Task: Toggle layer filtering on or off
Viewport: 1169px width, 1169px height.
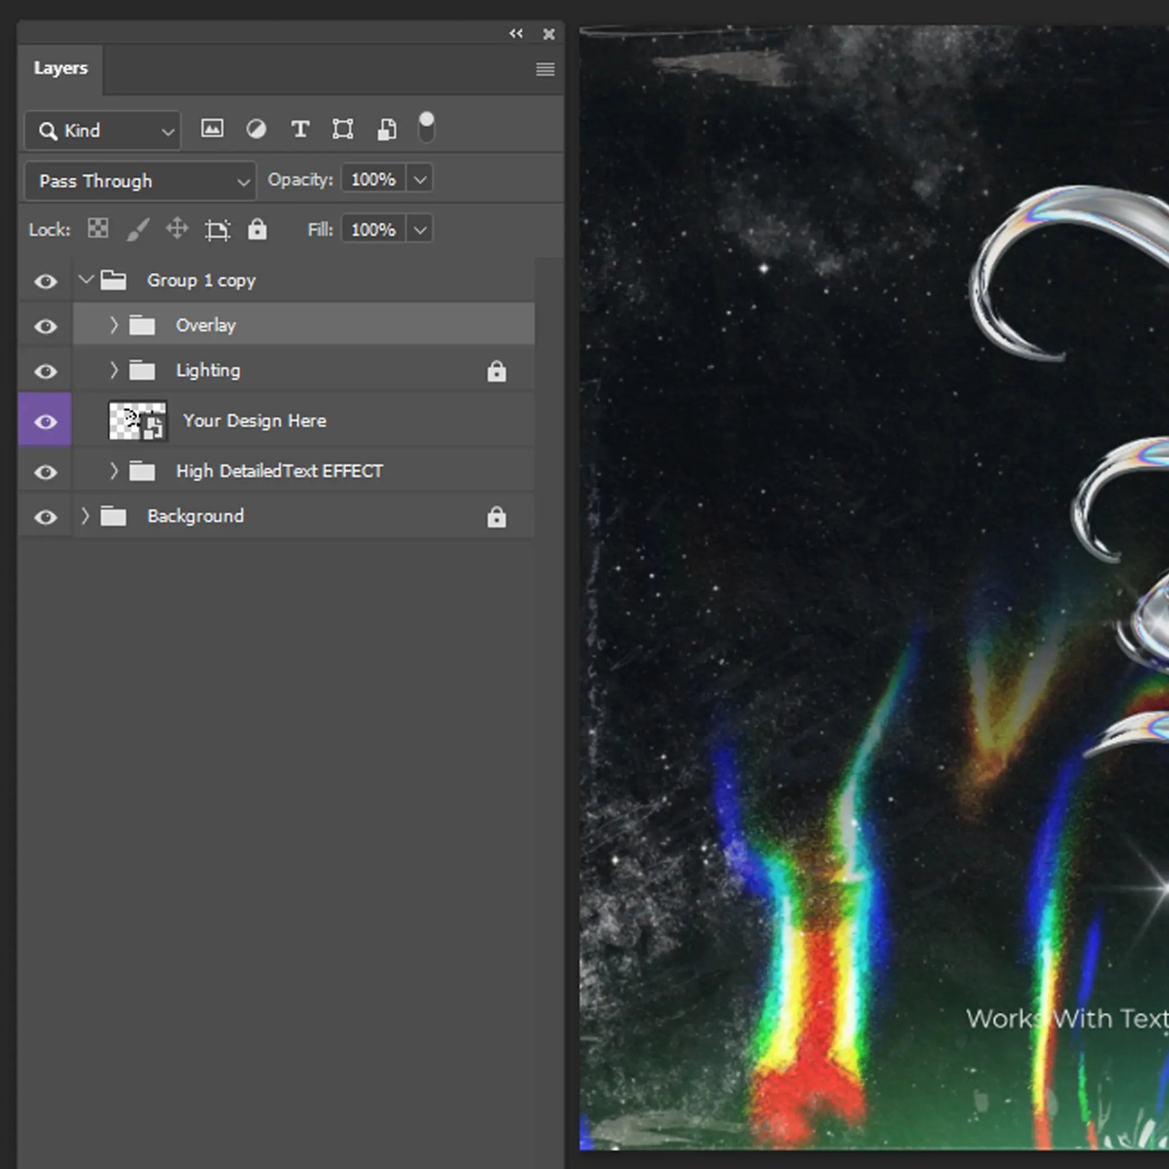Action: point(427,128)
